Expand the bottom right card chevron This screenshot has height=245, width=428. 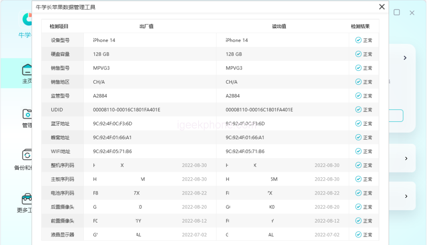pyautogui.click(x=406, y=196)
